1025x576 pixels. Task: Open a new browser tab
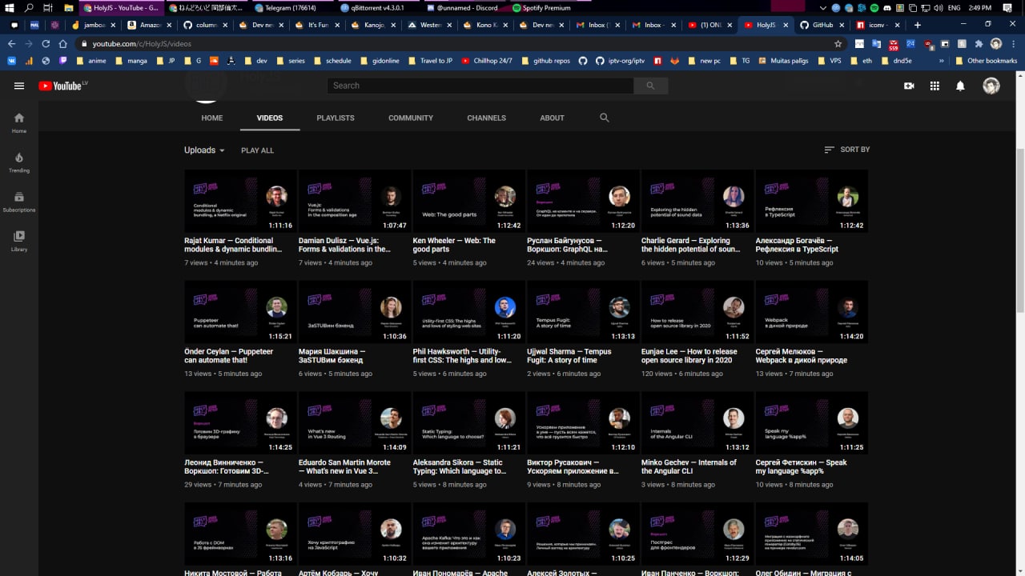918,25
